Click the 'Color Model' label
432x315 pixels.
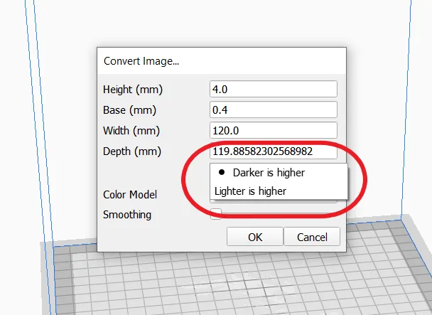(130, 195)
